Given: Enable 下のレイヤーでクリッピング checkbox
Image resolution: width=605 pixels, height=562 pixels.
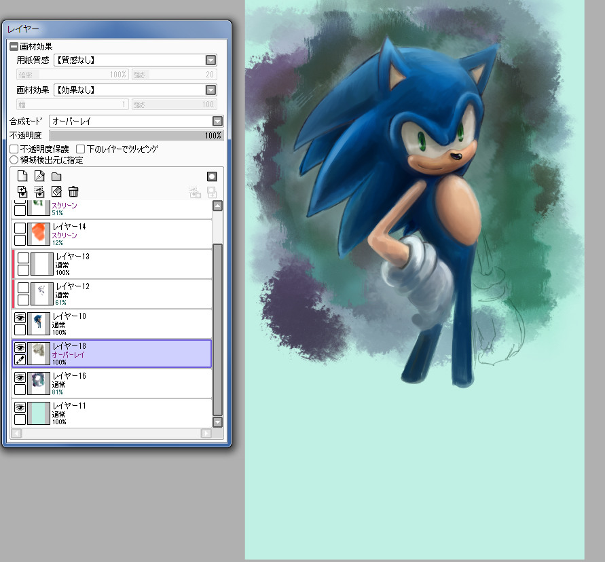Looking at the screenshot, I should (x=80, y=149).
